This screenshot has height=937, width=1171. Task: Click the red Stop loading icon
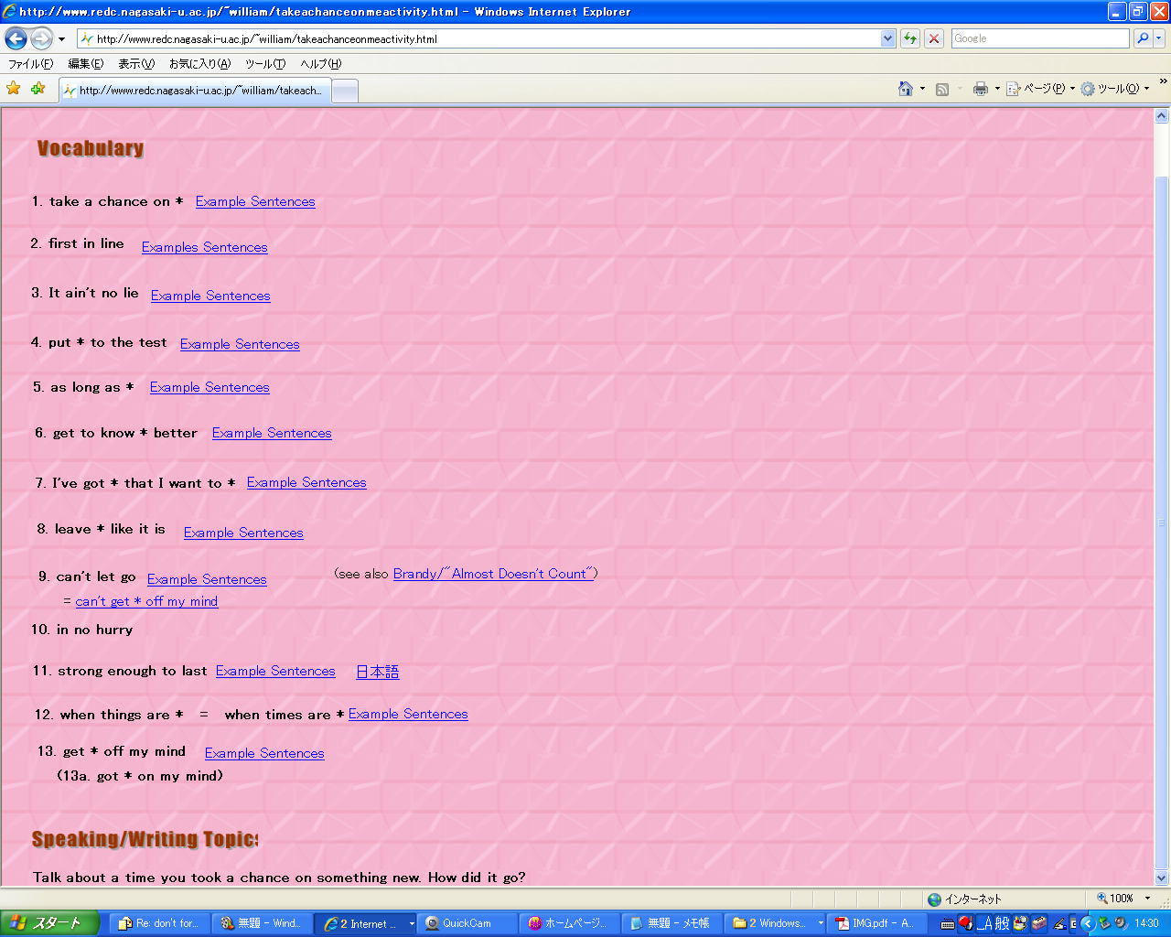pyautogui.click(x=934, y=38)
